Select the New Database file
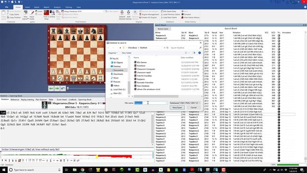Viewport: 307px width, 173px height. coord(142,86)
